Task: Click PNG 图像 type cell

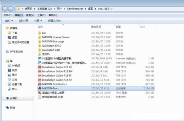Action: [x=121, y=93]
